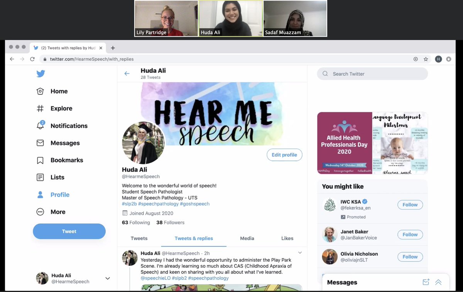This screenshot has width=463, height=292.
Task: Open Explore from the sidebar
Action: (x=54, y=108)
